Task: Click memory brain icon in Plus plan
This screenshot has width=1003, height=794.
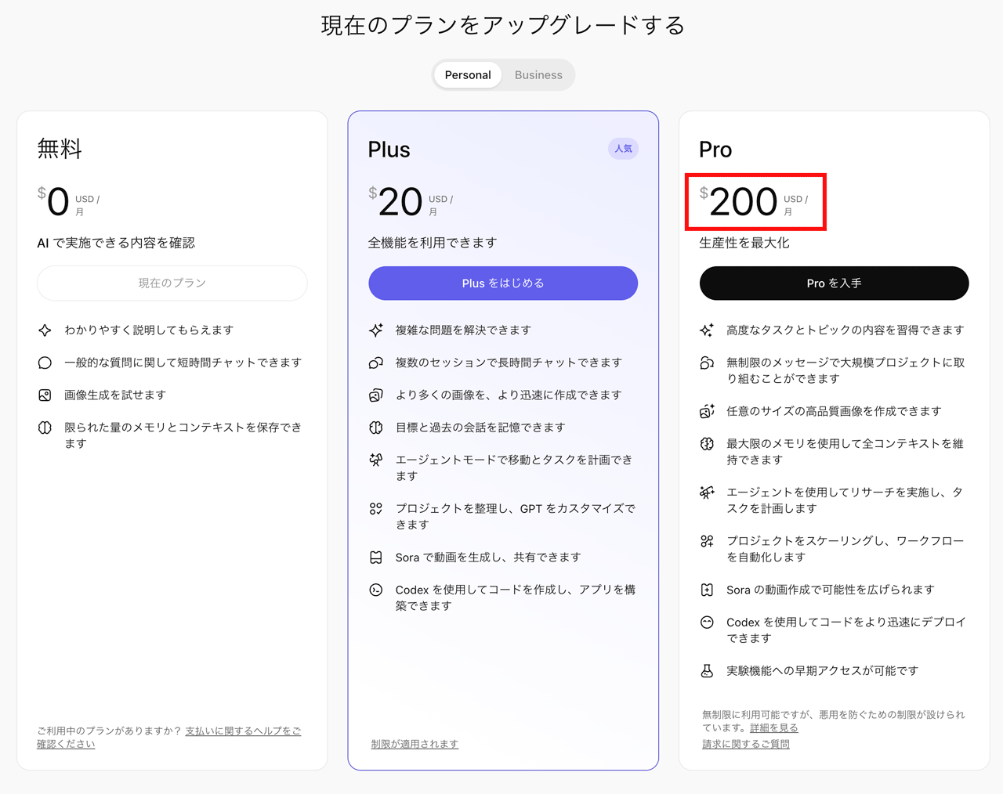Action: pos(376,428)
